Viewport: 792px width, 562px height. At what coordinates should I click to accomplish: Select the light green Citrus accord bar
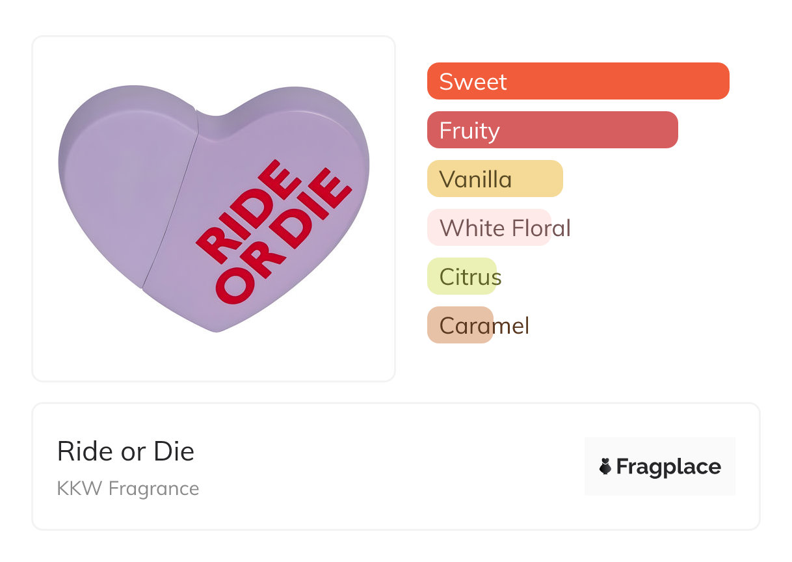(461, 276)
